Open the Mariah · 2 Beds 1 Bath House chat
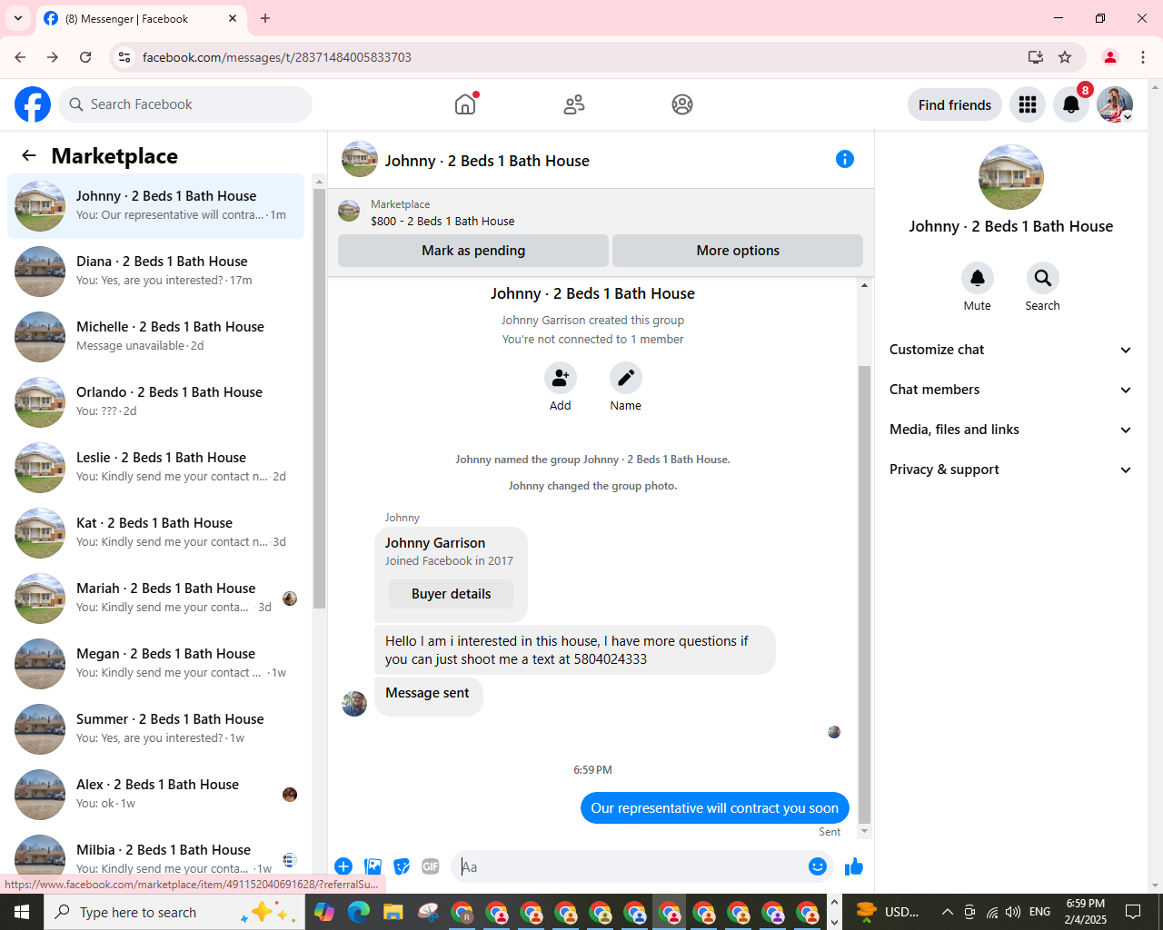Viewport: 1163px width, 930px height. (156, 599)
